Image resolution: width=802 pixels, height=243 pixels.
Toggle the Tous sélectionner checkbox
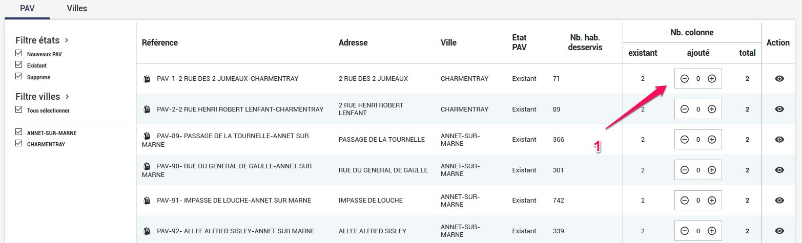click(19, 109)
